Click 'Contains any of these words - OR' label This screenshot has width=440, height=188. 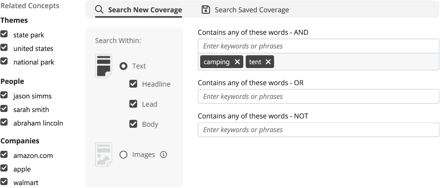251,83
